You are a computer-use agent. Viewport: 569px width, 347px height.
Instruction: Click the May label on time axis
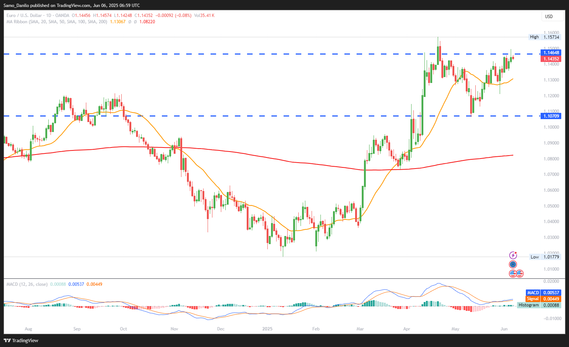tap(455, 329)
